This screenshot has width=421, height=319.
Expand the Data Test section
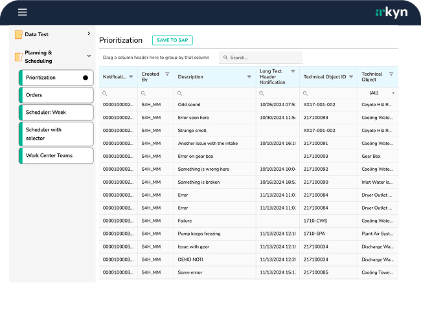click(89, 34)
